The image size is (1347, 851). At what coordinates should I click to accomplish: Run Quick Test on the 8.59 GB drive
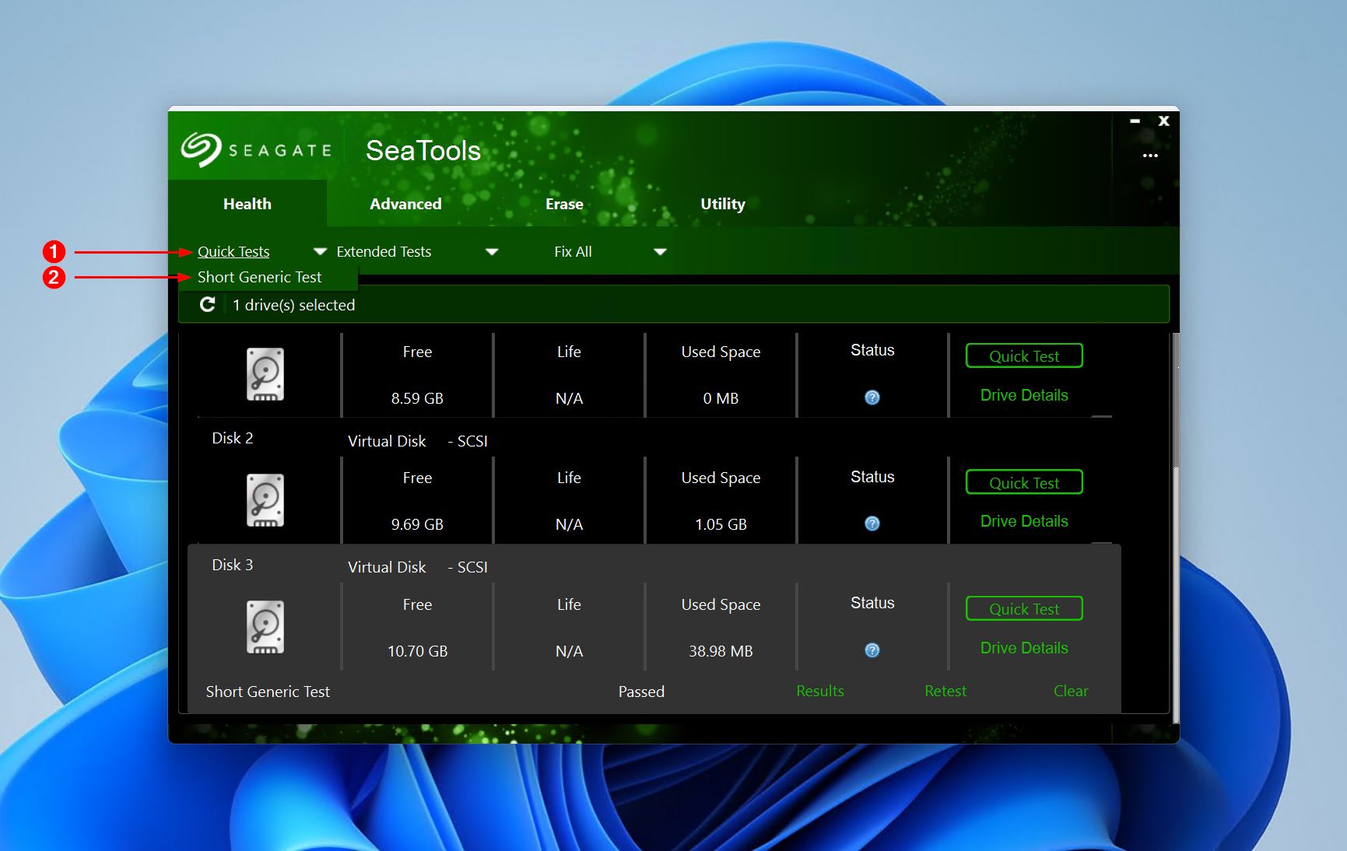[1024, 355]
